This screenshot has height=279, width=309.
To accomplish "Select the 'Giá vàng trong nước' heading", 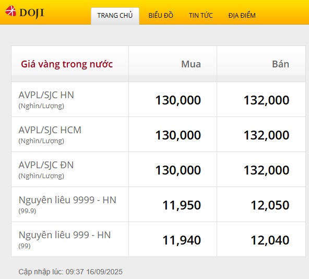I will tap(67, 64).
